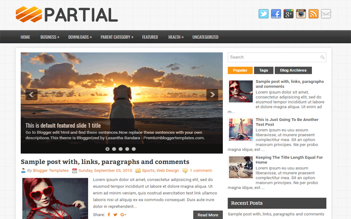Screen dimensions: 351x219
Task: Open the 1 comment link
Action: pos(201,170)
